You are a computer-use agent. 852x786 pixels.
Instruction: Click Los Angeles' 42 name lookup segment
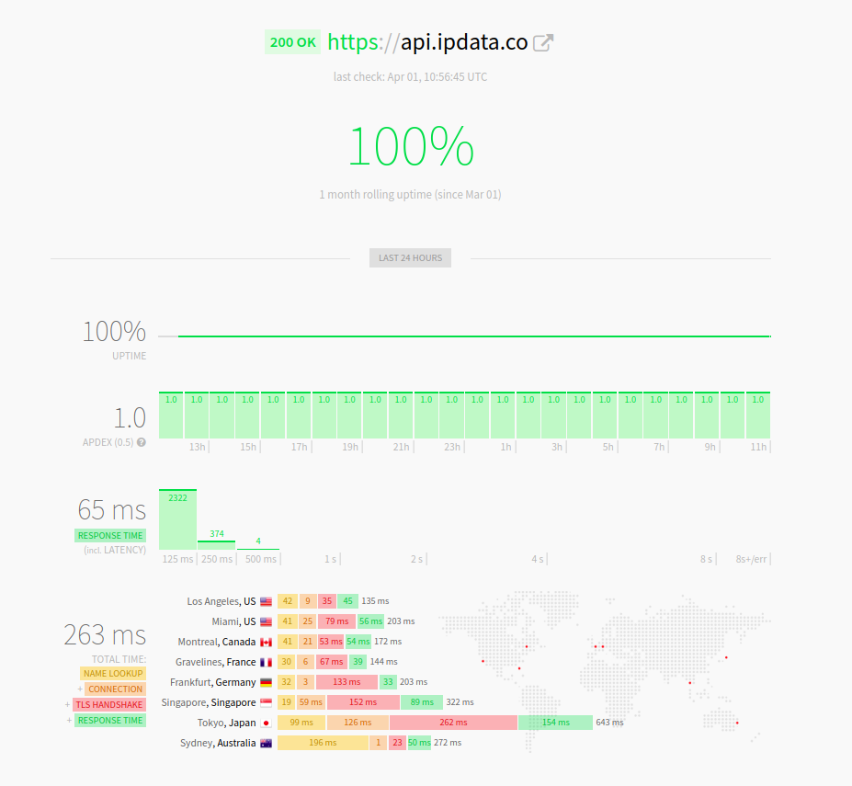(288, 602)
